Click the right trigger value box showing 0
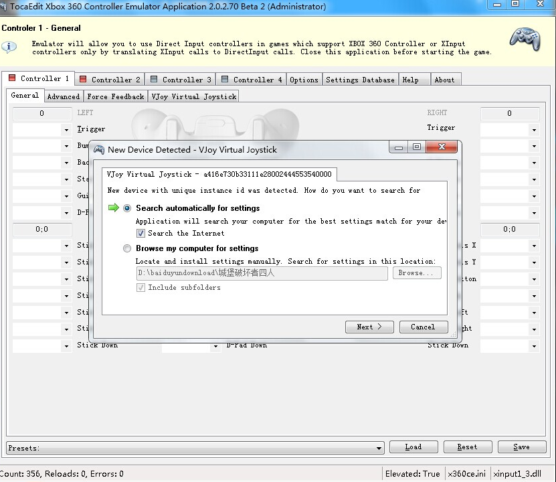This screenshot has height=482, width=556. [510, 114]
